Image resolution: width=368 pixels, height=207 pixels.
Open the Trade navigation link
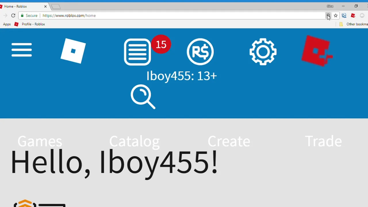click(x=323, y=141)
